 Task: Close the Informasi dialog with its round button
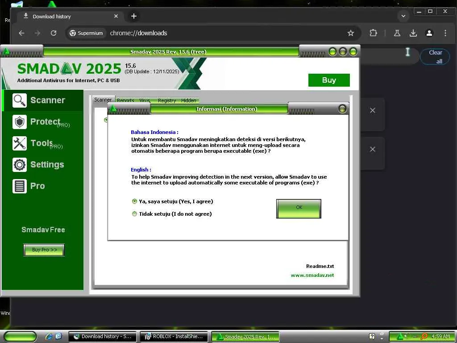[342, 109]
